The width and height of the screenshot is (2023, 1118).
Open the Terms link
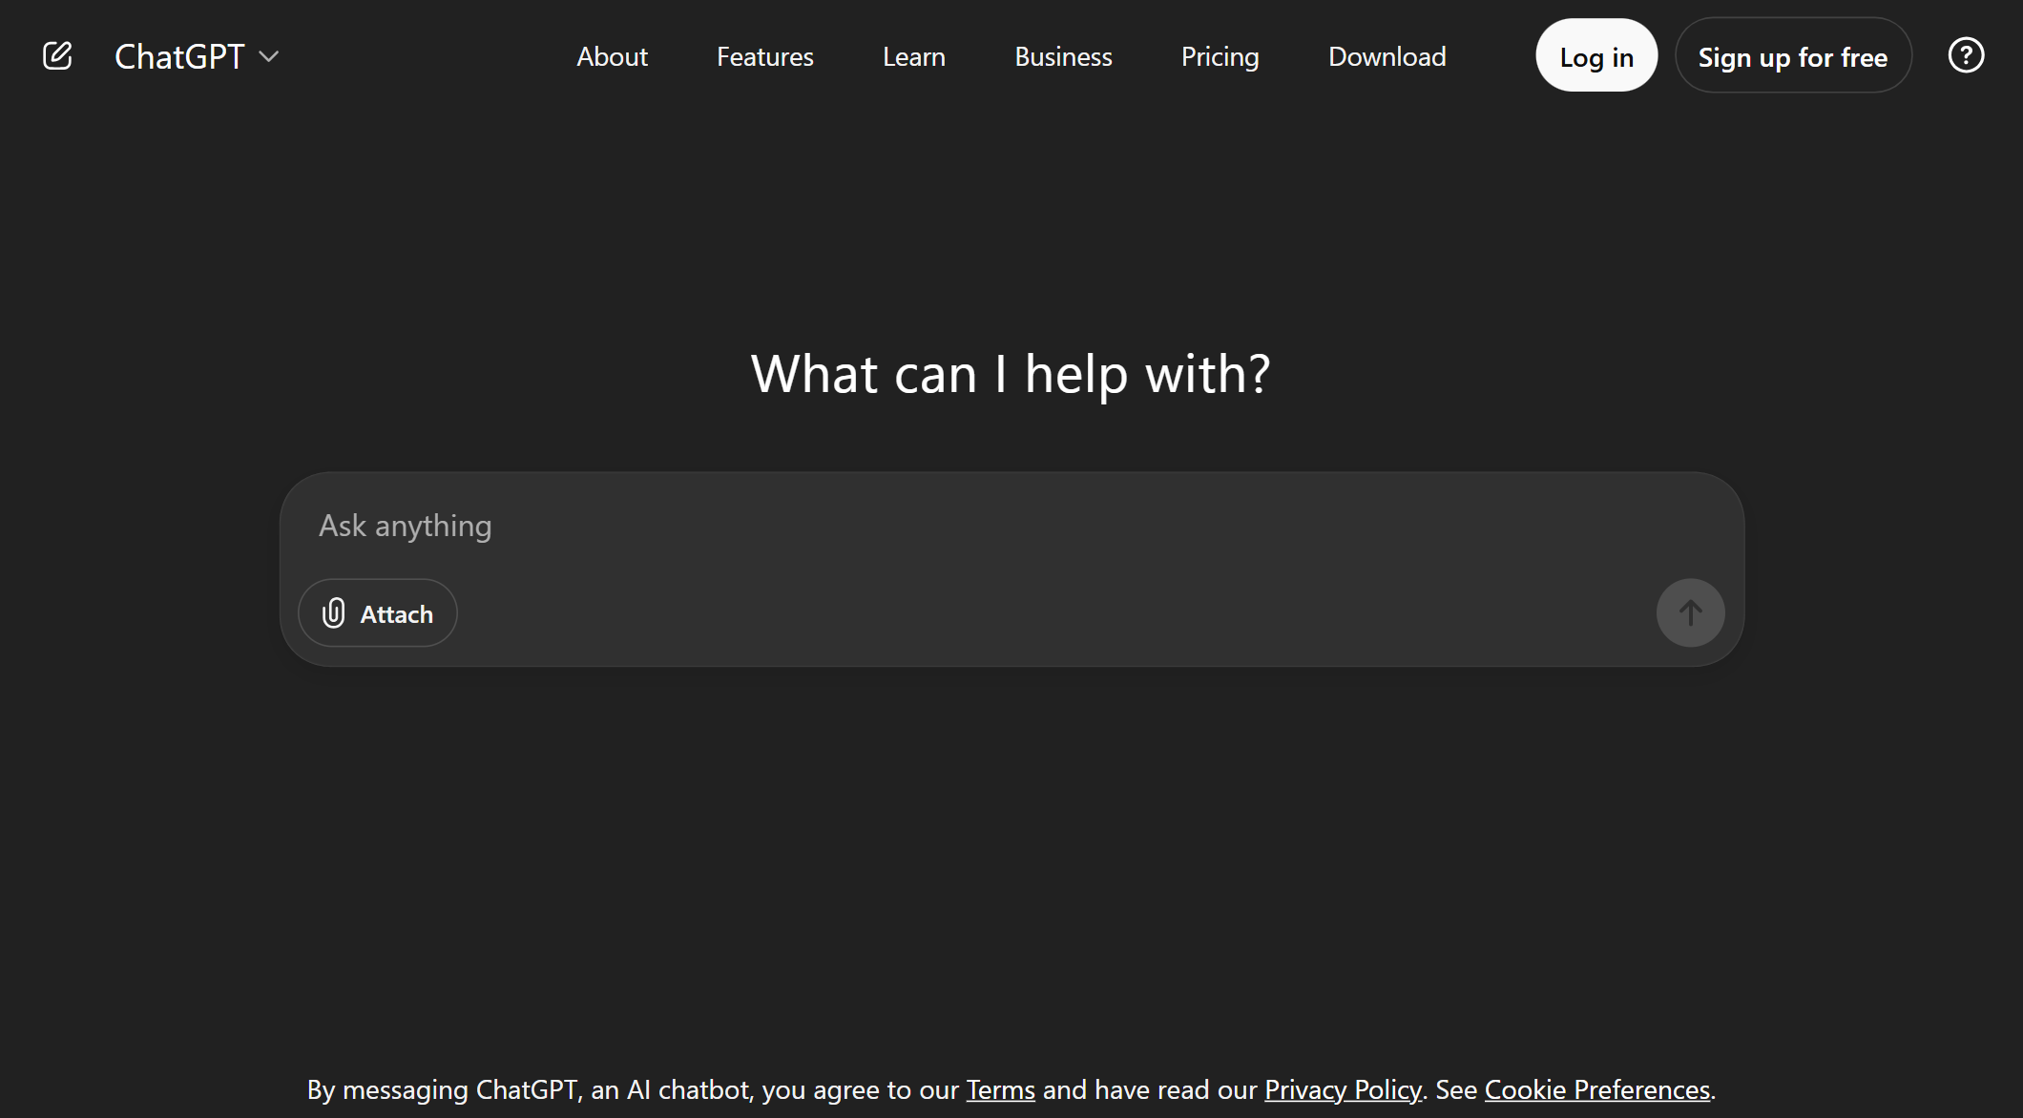point(1000,1088)
